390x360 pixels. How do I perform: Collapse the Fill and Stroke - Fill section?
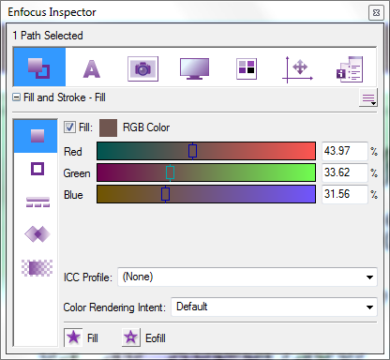(16, 97)
